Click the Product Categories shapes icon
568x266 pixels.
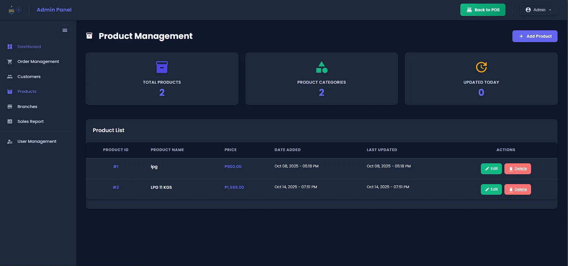point(322,67)
